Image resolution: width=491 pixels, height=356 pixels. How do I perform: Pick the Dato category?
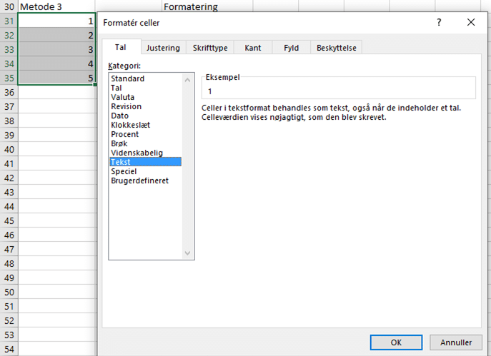tap(120, 116)
